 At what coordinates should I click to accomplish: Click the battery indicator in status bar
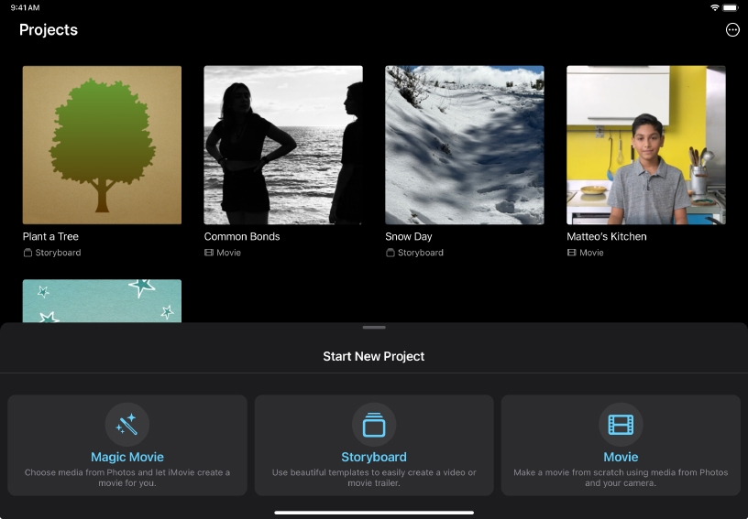(x=731, y=7)
